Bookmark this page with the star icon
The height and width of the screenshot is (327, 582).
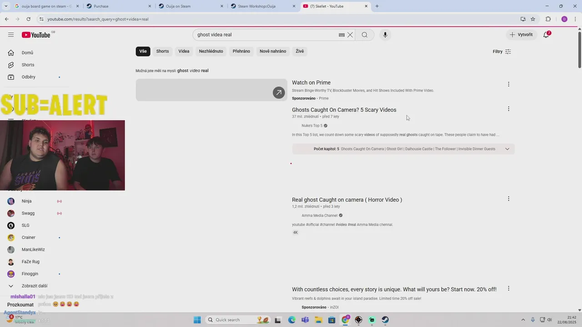click(533, 19)
